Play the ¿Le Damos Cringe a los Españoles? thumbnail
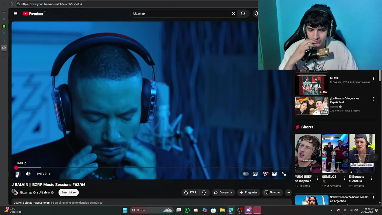382x215 pixels. pos(312,105)
